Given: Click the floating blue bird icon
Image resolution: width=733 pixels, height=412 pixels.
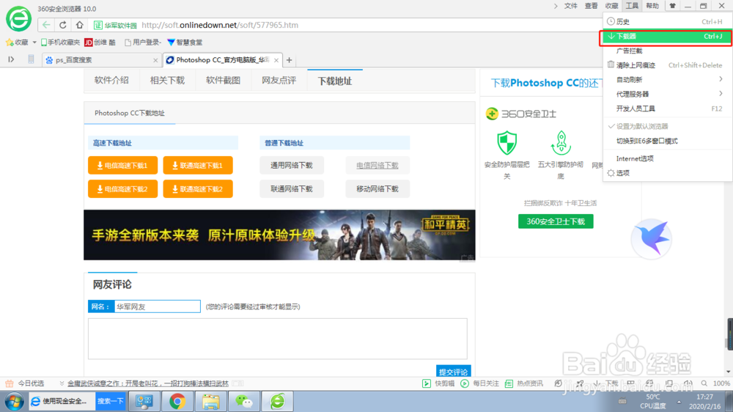Looking at the screenshot, I should pos(652,239).
